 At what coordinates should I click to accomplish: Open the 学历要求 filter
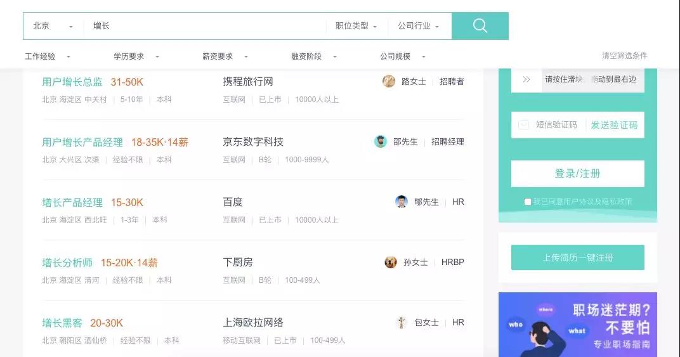click(136, 56)
